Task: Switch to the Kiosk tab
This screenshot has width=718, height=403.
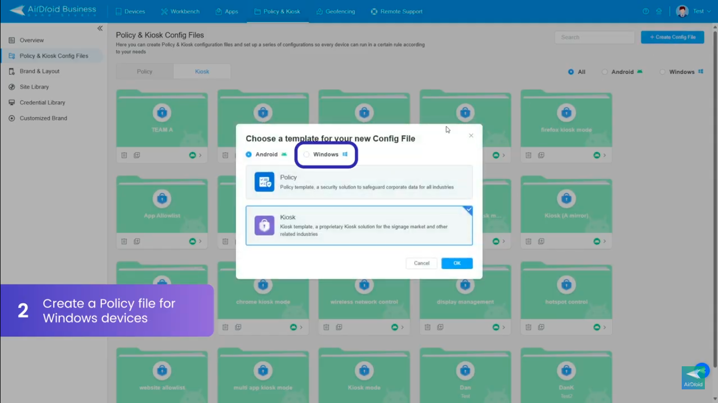Action: coord(202,71)
